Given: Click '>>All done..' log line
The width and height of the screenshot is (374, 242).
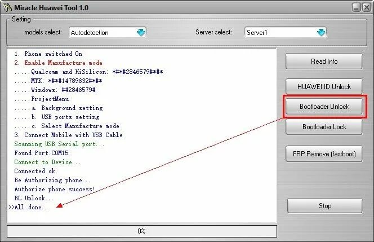Looking at the screenshot, I should point(28,207).
